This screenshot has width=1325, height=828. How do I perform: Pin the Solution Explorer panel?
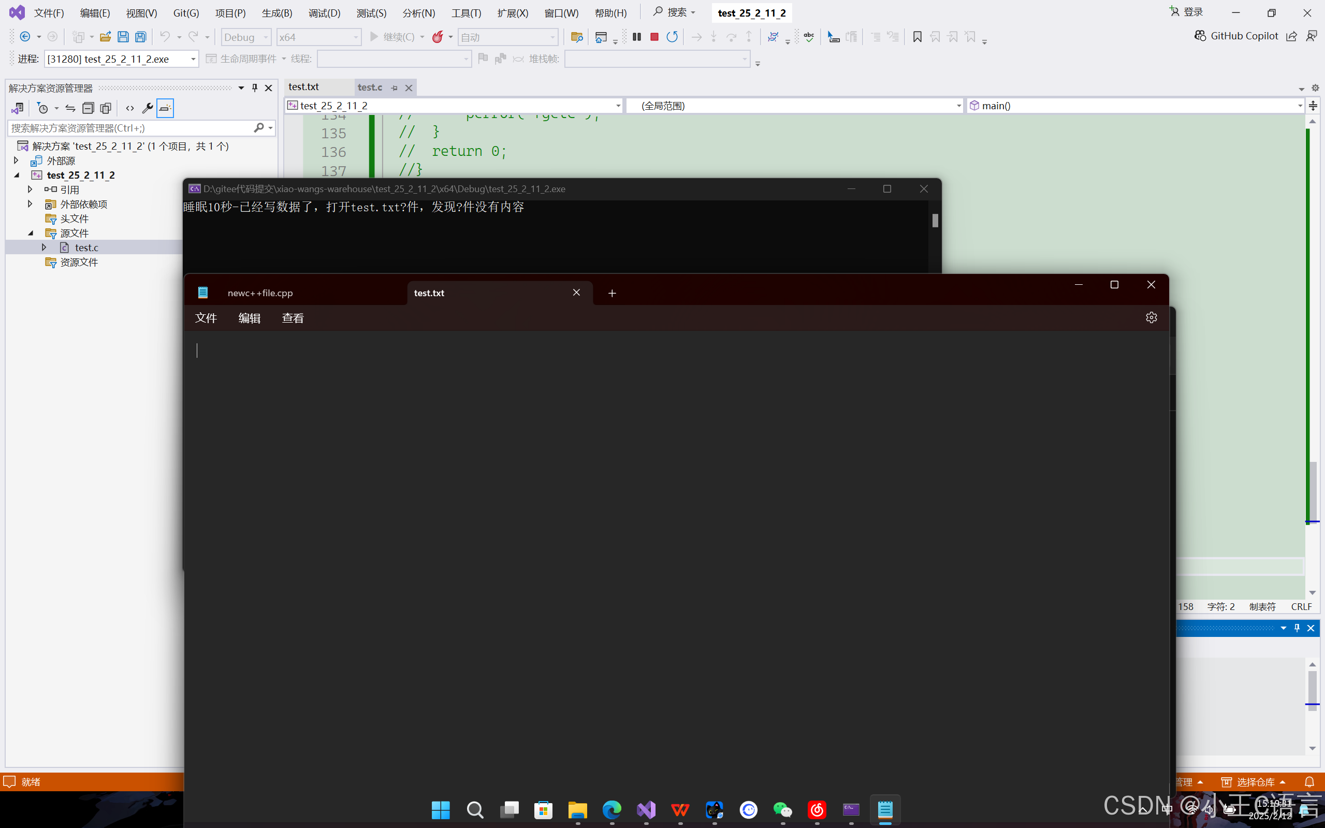tap(255, 88)
